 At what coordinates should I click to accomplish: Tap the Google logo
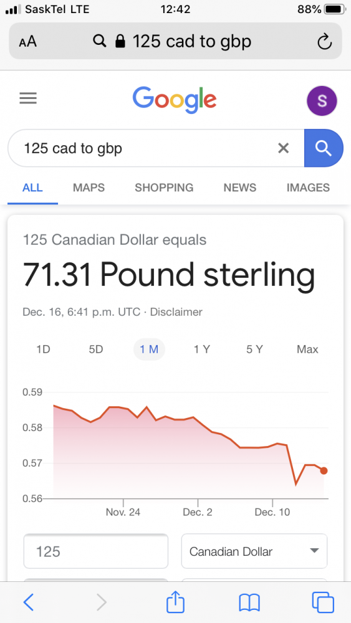coord(175,100)
